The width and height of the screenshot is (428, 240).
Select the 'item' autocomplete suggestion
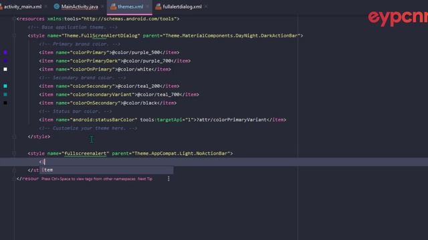(106, 170)
